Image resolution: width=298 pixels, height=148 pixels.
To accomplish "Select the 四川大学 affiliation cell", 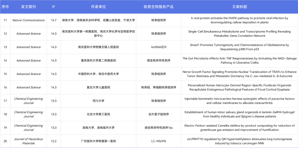I will tap(99, 101).
